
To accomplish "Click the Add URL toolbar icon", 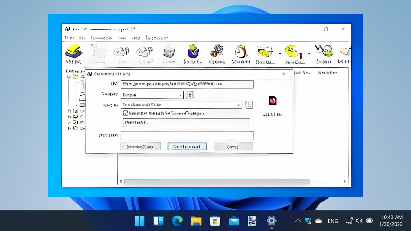I will (x=74, y=54).
